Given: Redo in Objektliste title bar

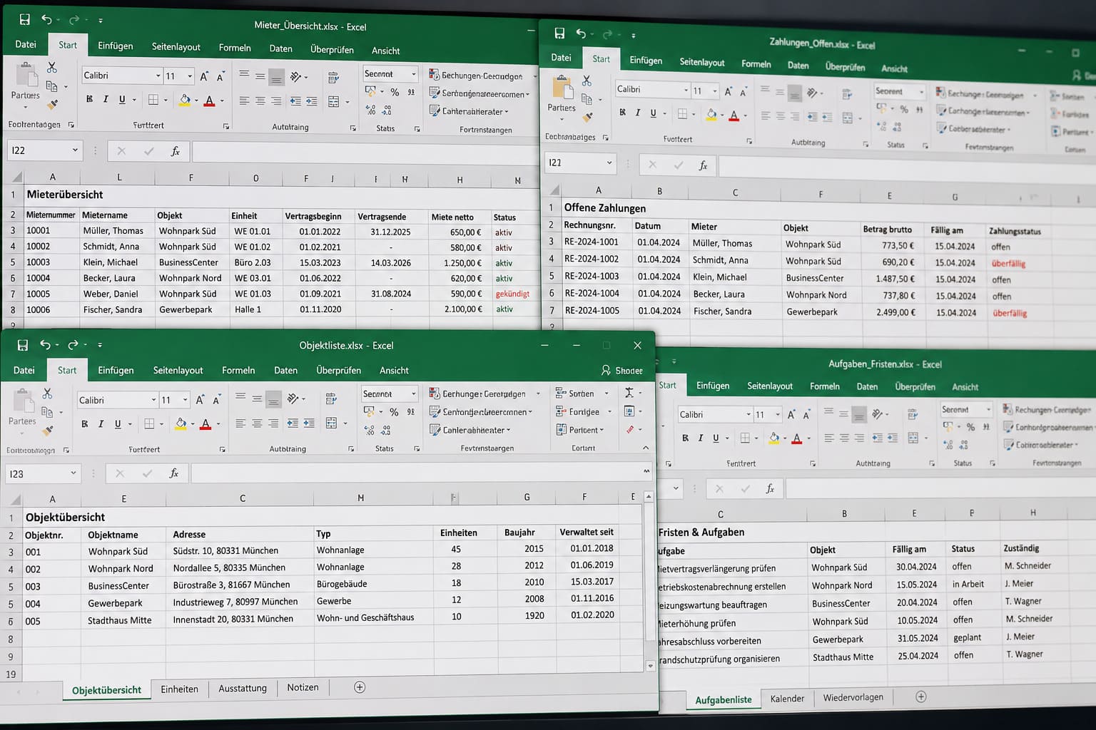Looking at the screenshot, I should (73, 345).
